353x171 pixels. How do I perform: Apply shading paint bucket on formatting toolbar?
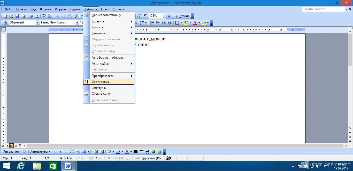204,23
